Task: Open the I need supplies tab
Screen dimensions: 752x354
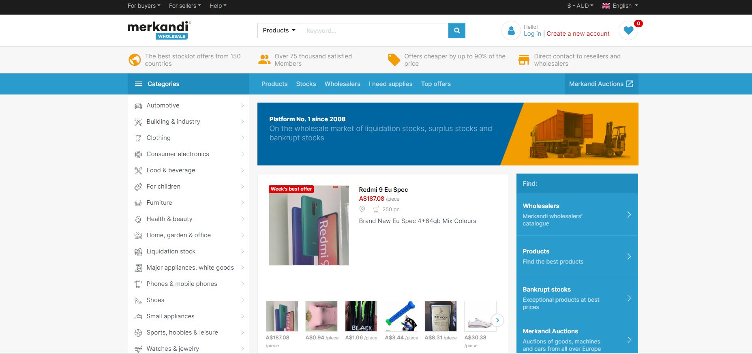Action: 390,84
